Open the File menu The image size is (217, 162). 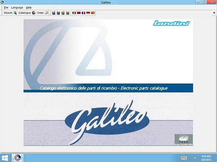[x=6, y=8]
